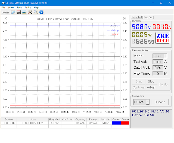Viewport: 174px width, 143px height.
Task: Click the Avg Volt column header
Action: point(105,120)
